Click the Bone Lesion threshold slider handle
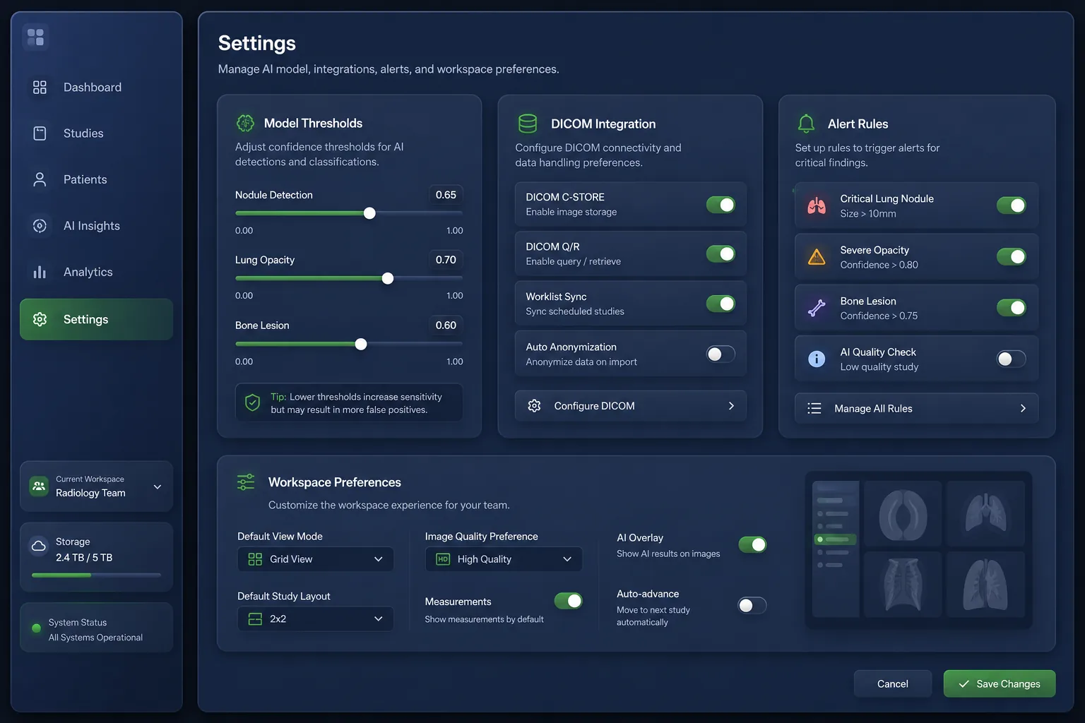 point(361,345)
